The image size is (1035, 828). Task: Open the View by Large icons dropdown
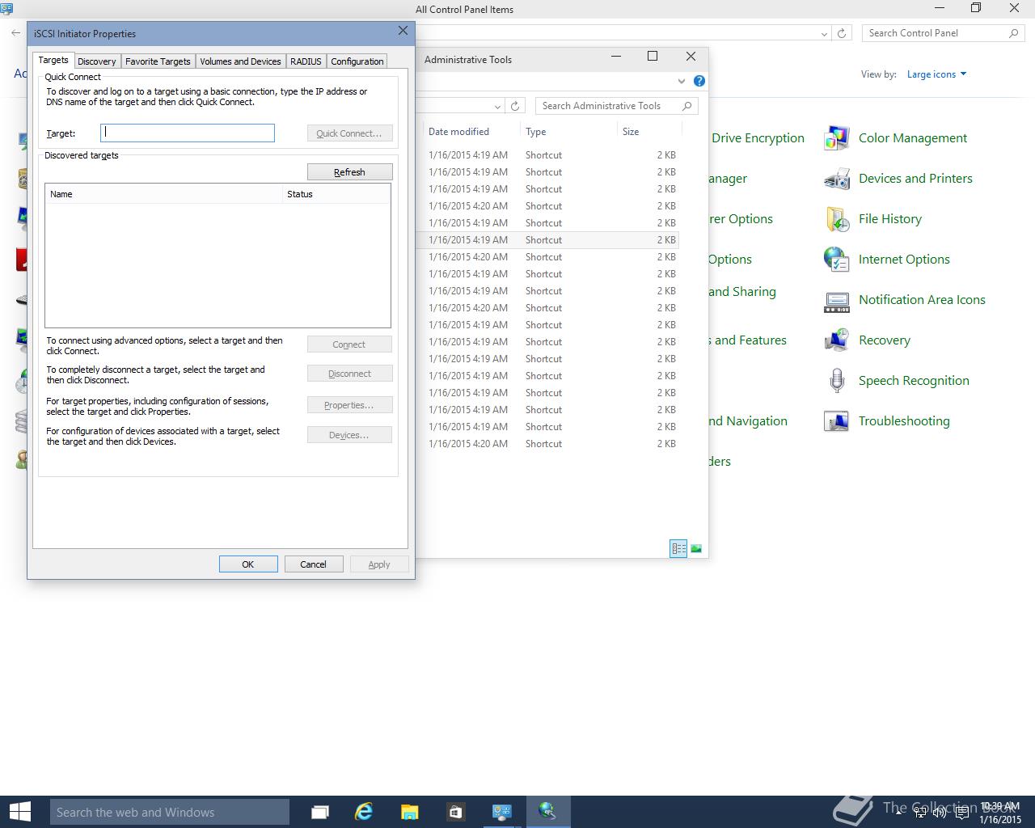point(936,74)
